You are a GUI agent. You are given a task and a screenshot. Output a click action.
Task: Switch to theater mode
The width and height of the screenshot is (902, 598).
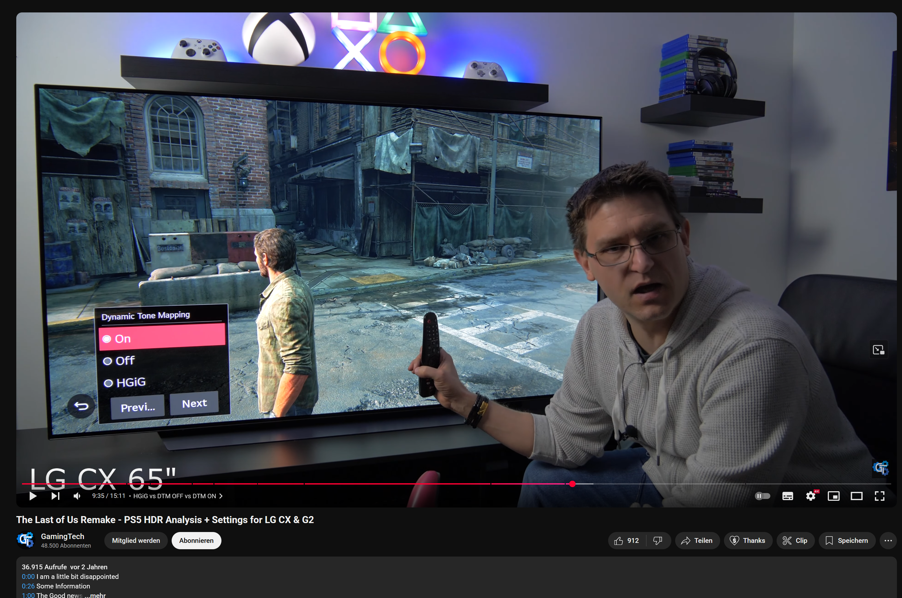[856, 496]
